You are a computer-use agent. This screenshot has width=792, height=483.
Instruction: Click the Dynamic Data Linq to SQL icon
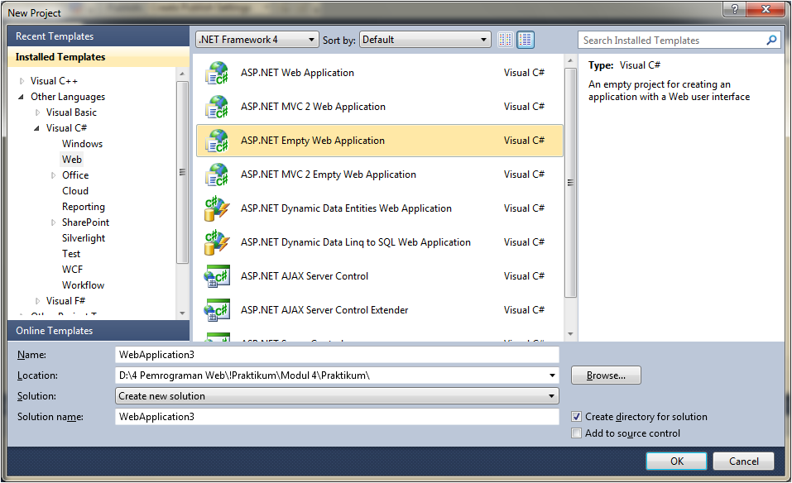[x=217, y=241]
